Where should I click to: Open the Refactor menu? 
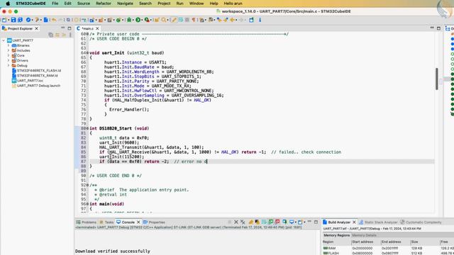(104, 4)
